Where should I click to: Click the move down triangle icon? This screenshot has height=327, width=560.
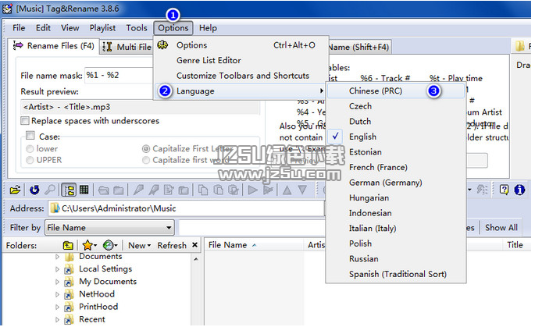[x=302, y=190]
